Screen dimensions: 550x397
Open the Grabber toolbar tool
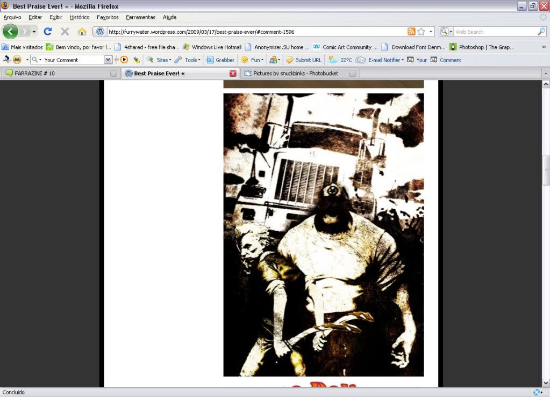[220, 60]
